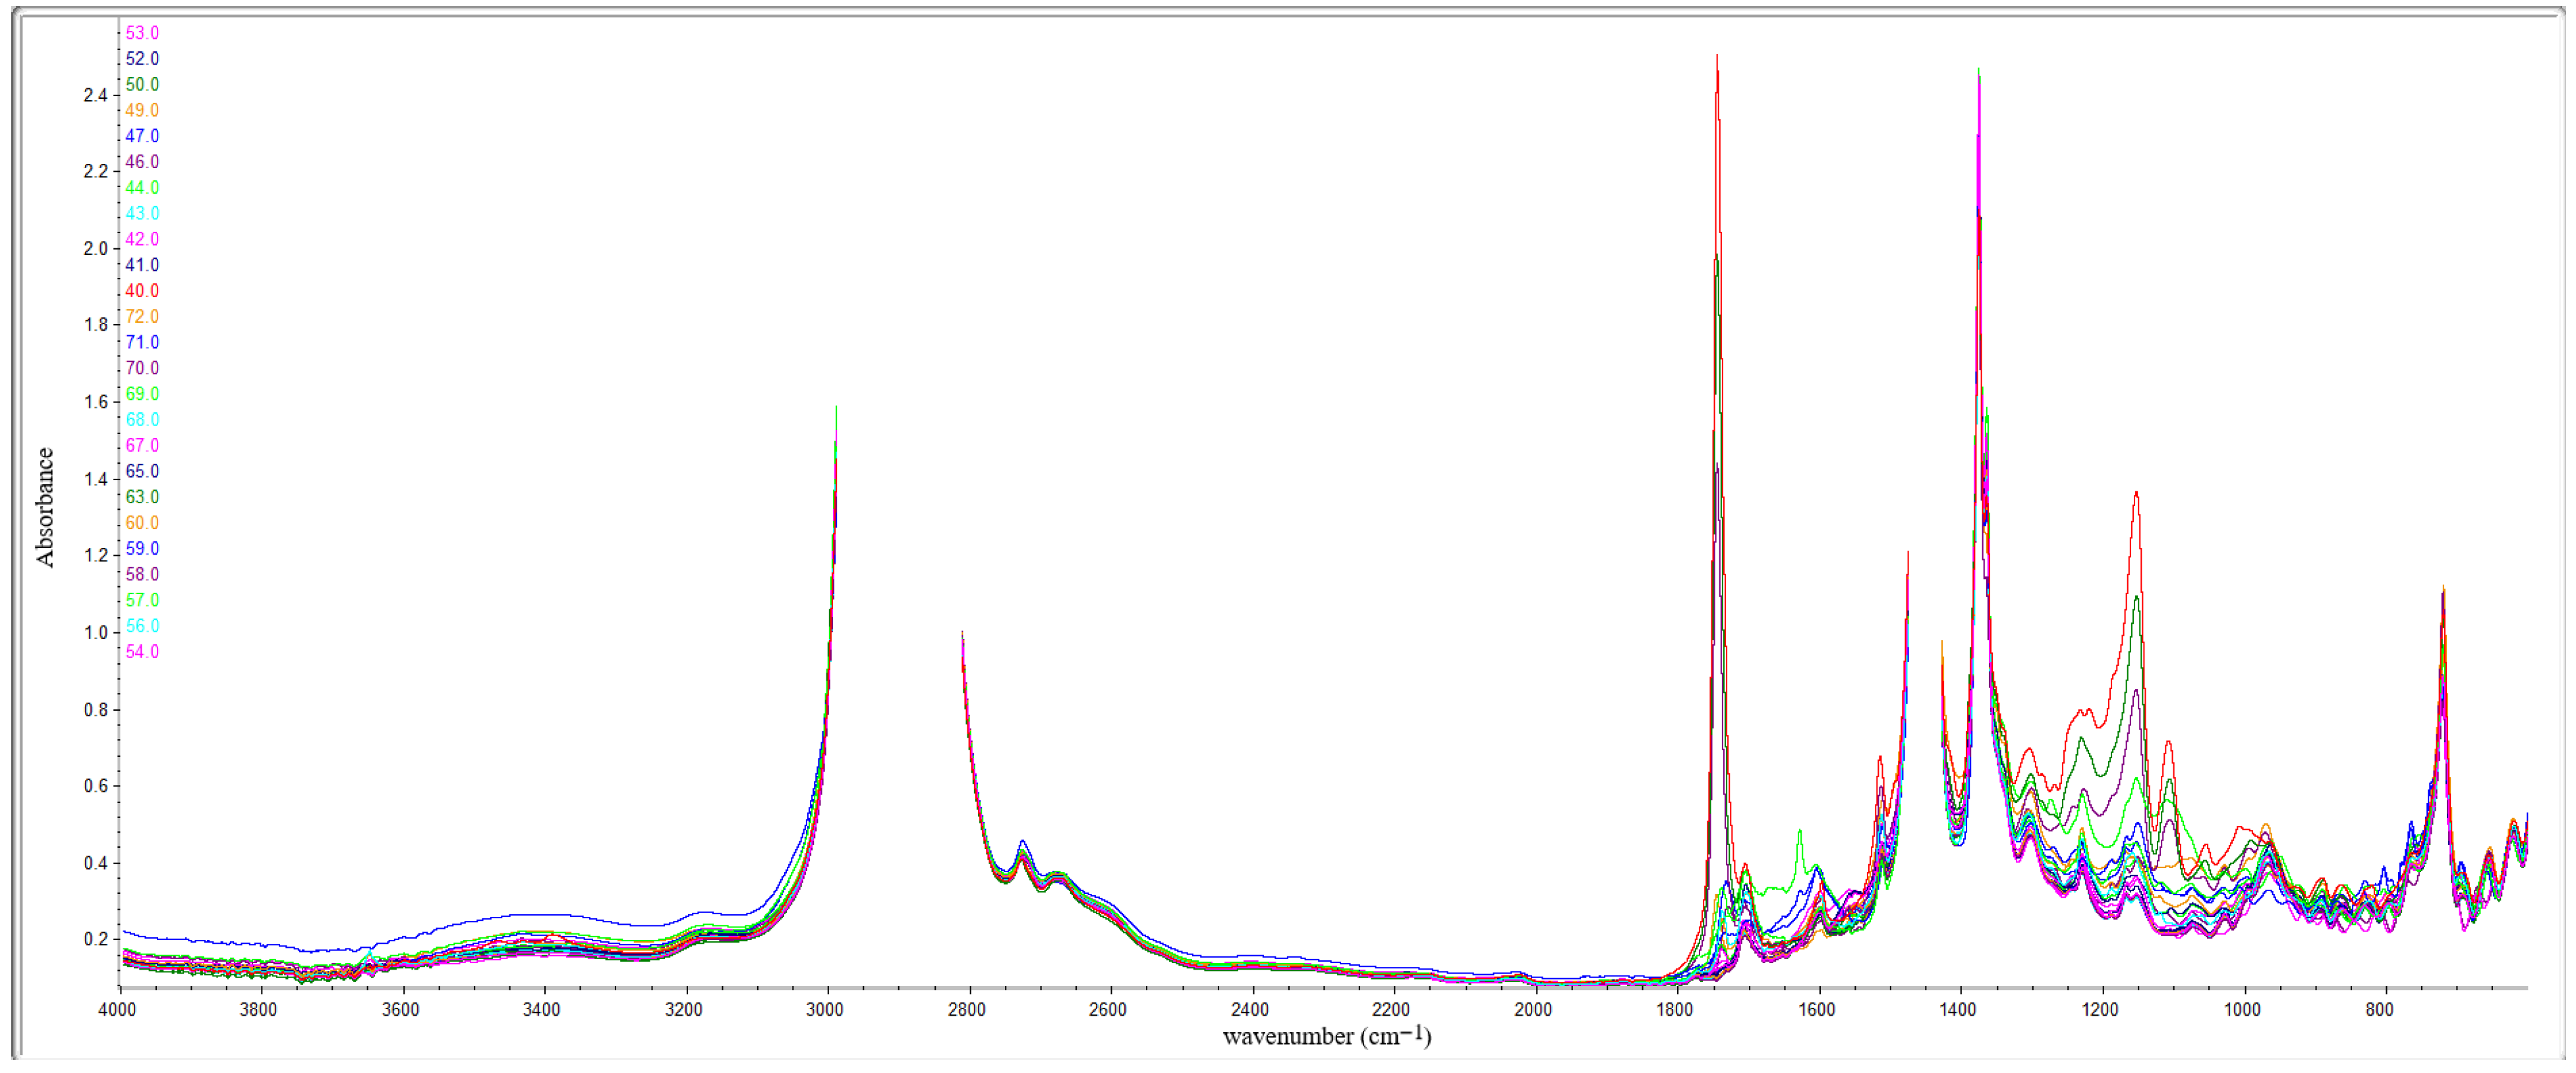Click the 2.4 y-axis tick label
Screen dimensions: 2576x1073
(x=95, y=96)
